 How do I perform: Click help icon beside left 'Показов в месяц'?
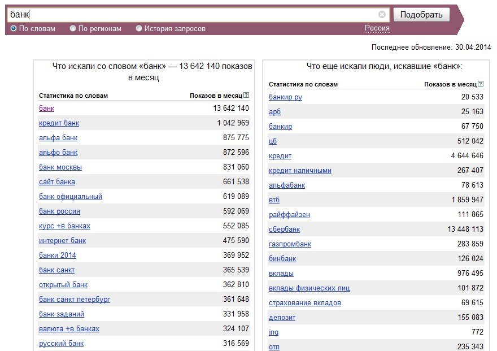(246, 96)
